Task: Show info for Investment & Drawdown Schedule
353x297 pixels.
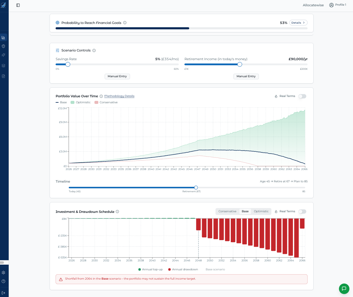Action: [117, 212]
